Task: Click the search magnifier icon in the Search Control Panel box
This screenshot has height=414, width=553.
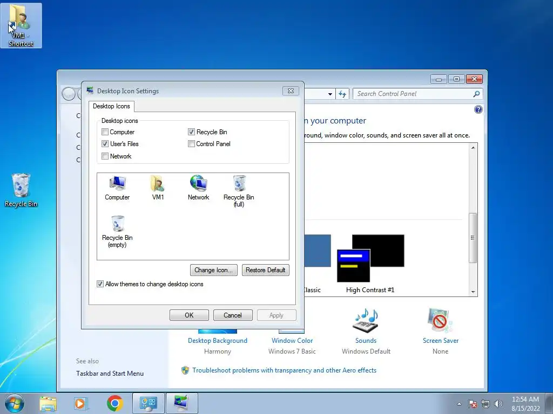Action: pyautogui.click(x=476, y=94)
